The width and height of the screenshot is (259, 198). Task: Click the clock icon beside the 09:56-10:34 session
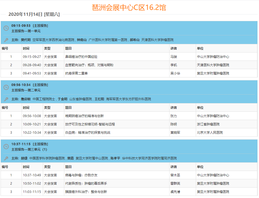point(6,87)
